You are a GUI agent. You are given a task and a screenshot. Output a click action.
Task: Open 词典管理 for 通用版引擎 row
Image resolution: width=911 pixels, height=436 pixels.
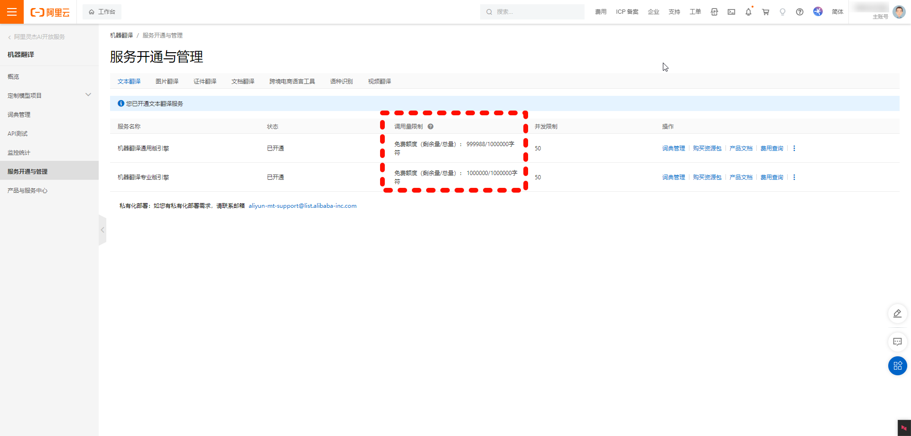674,148
